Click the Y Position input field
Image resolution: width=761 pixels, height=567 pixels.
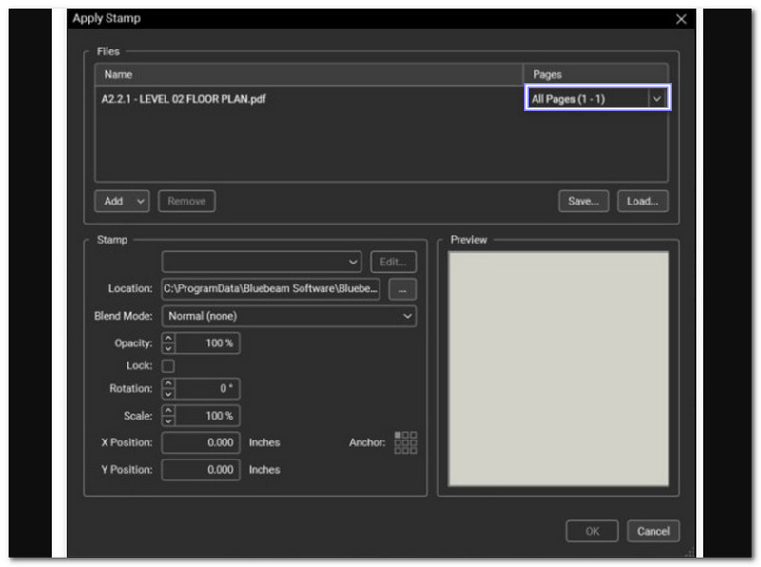point(201,469)
